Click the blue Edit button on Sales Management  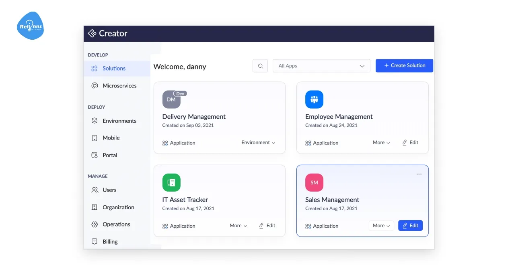pos(410,226)
